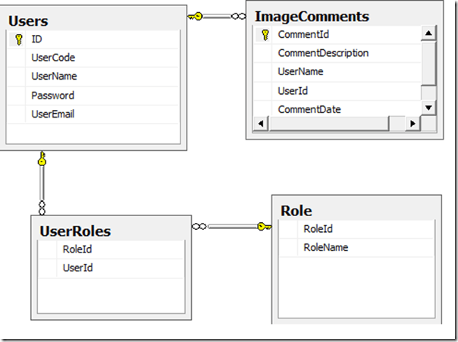This screenshot has height=342, width=458.
Task: Click the infinity endpoint right of UserRoles
Action: tap(200, 225)
